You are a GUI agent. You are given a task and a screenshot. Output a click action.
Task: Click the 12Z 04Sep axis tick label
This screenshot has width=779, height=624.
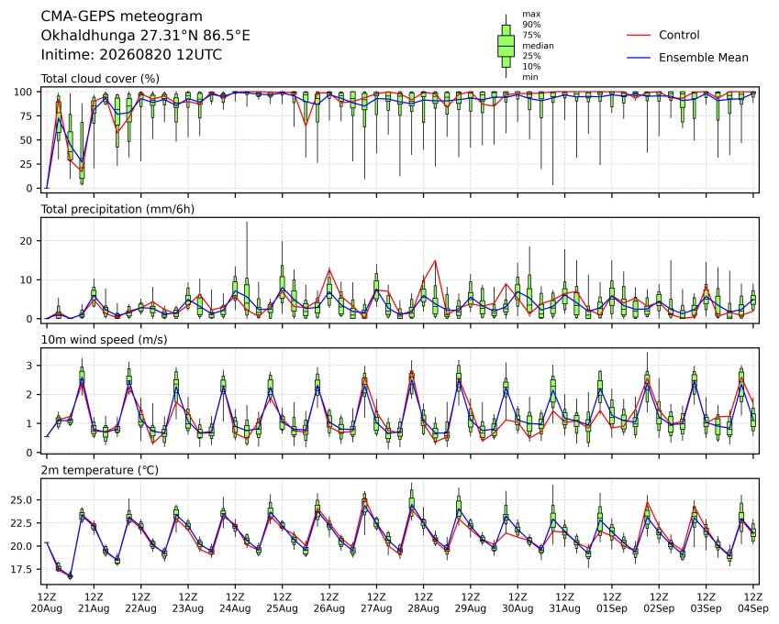(753, 603)
